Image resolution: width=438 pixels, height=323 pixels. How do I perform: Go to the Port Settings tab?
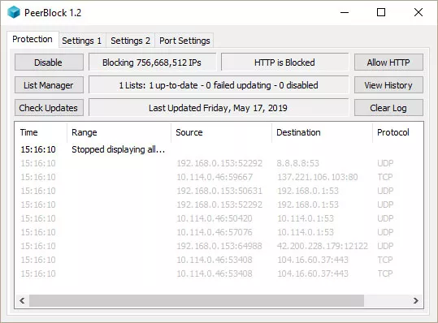[184, 41]
